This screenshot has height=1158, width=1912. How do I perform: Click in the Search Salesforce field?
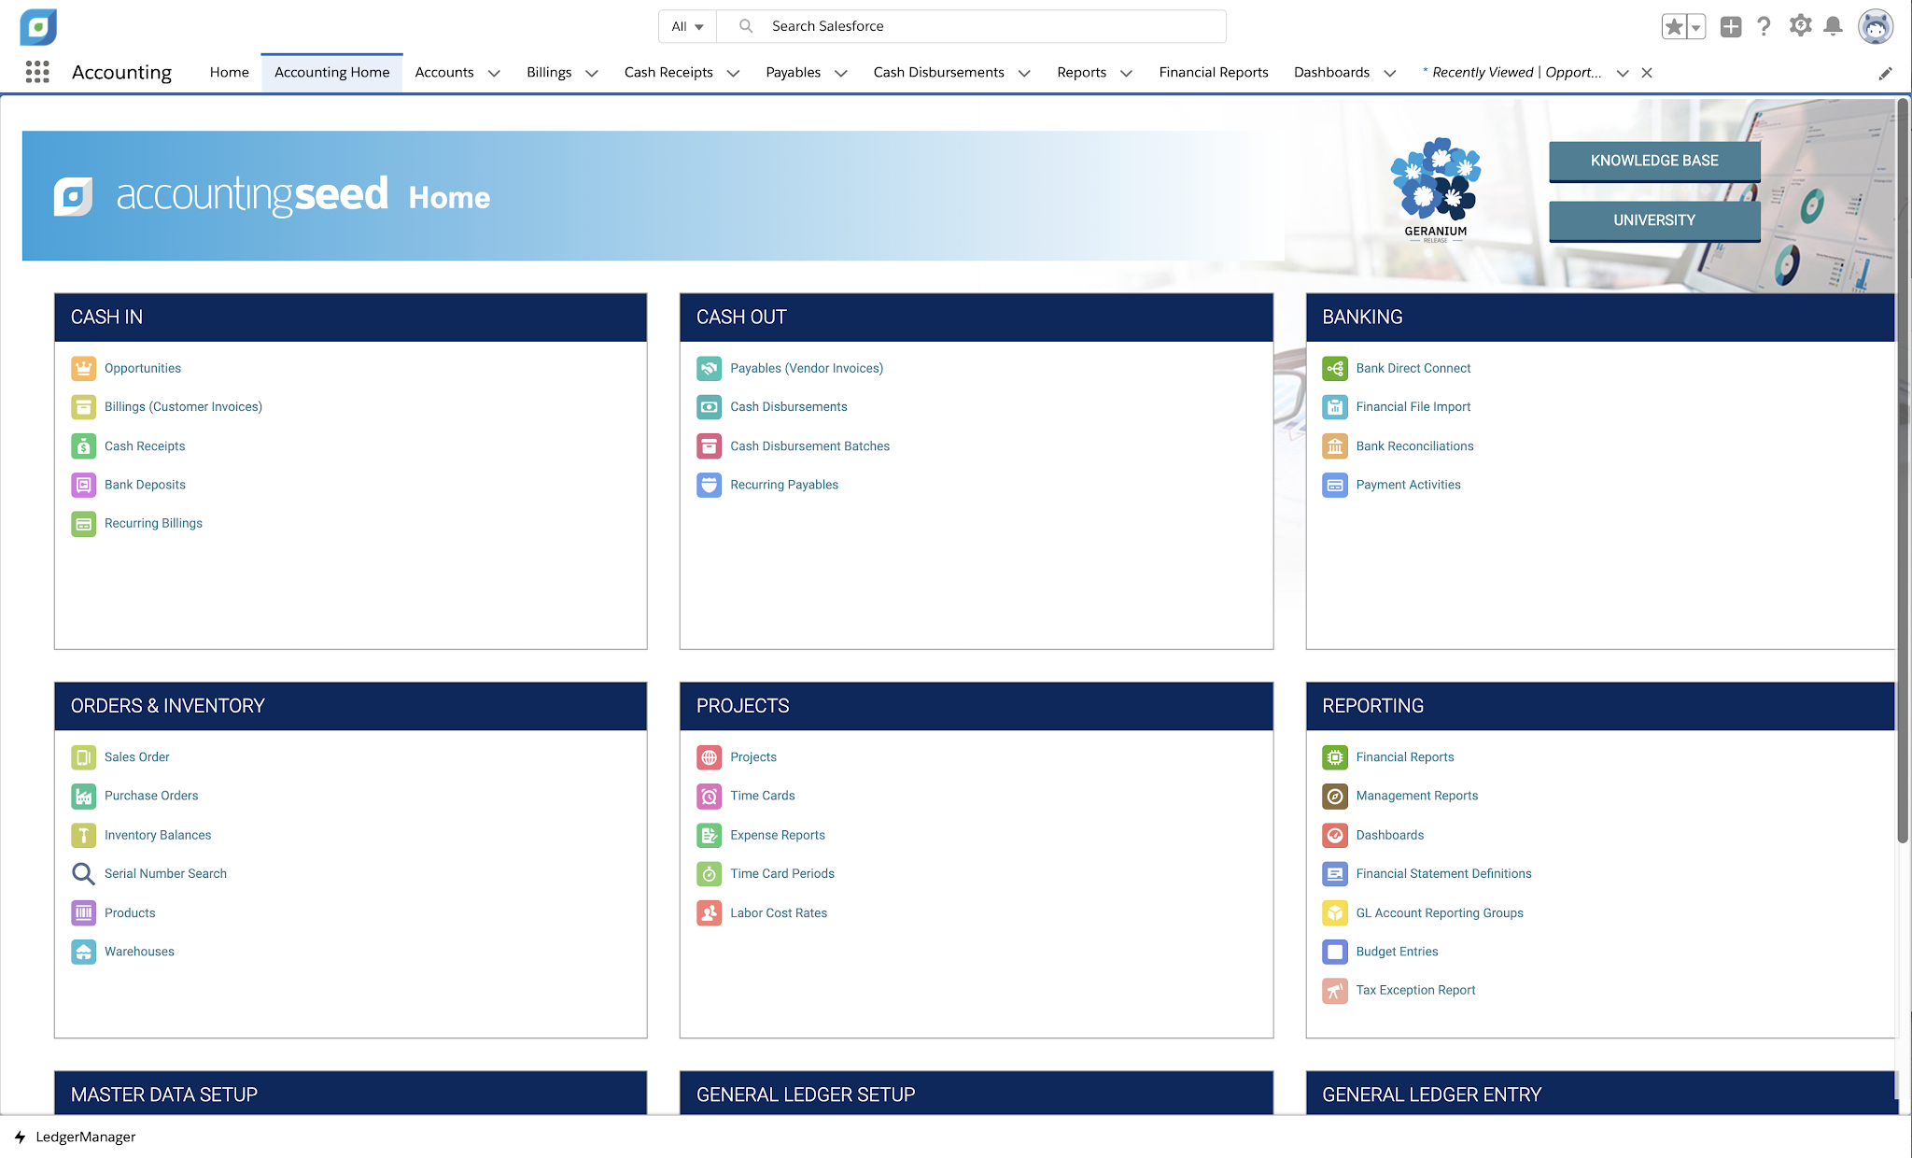[x=990, y=26]
